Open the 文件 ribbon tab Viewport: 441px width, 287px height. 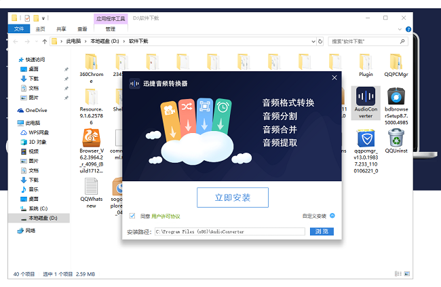19,28
